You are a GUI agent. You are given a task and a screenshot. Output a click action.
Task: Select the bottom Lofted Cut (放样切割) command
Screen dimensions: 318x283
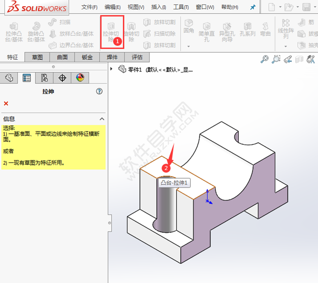click(x=159, y=45)
